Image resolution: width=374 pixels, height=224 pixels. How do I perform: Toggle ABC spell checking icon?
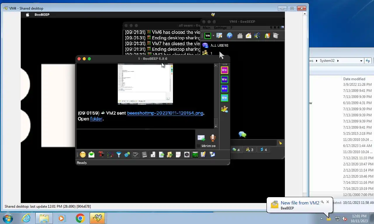click(136, 155)
